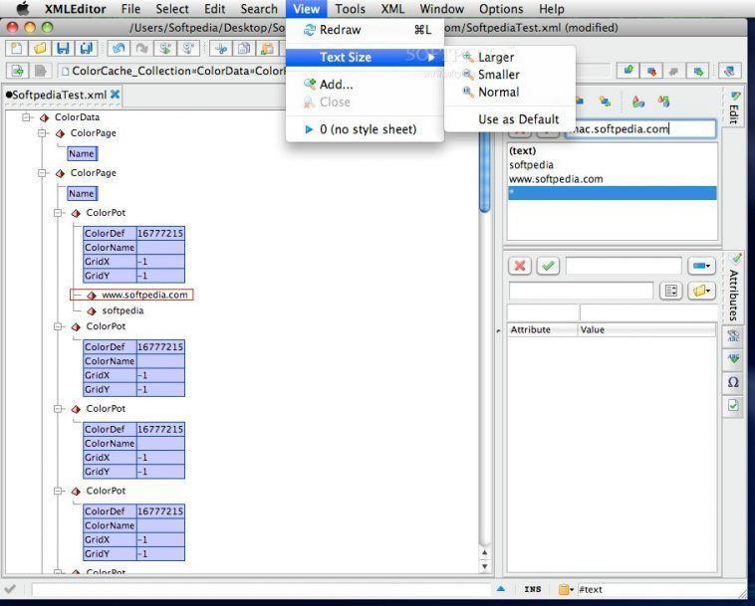Click the blue boxes green right-arrow icon
The height and width of the screenshot is (606, 755).
coord(698,72)
